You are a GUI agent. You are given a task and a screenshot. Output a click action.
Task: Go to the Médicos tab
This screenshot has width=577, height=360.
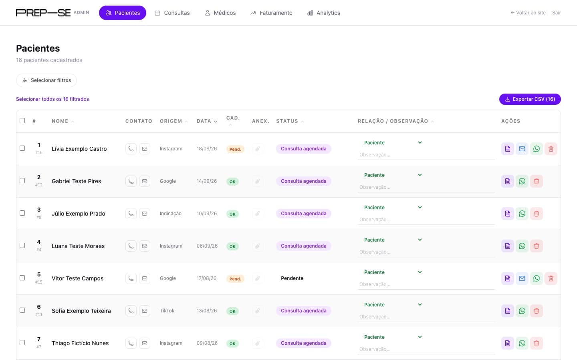tap(220, 13)
